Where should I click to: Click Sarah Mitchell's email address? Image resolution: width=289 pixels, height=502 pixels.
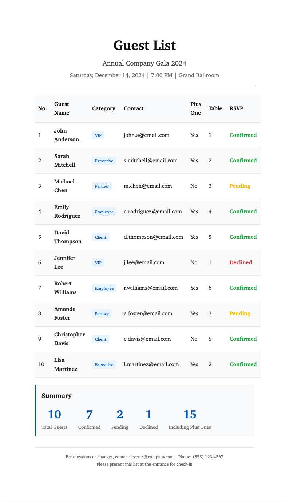[x=151, y=161]
